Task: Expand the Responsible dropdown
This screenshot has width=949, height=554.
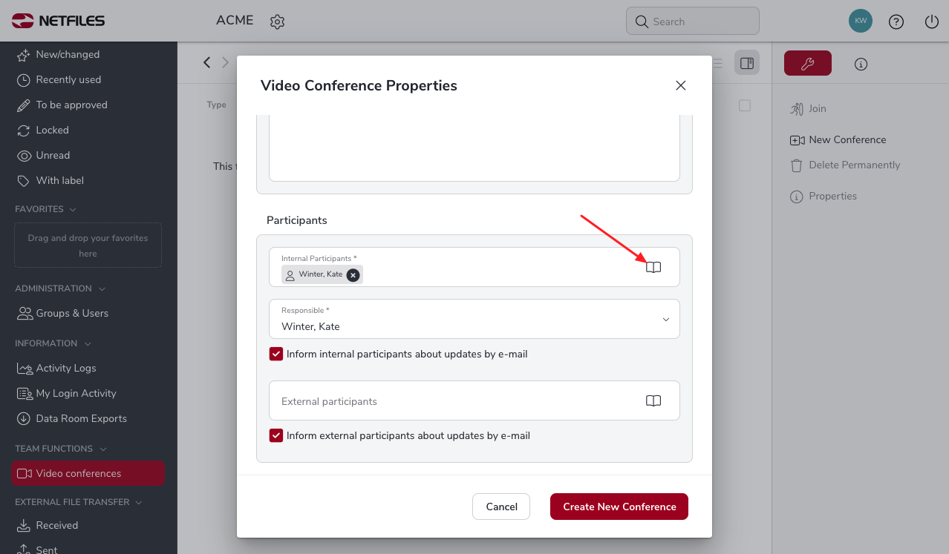Action: tap(474, 319)
